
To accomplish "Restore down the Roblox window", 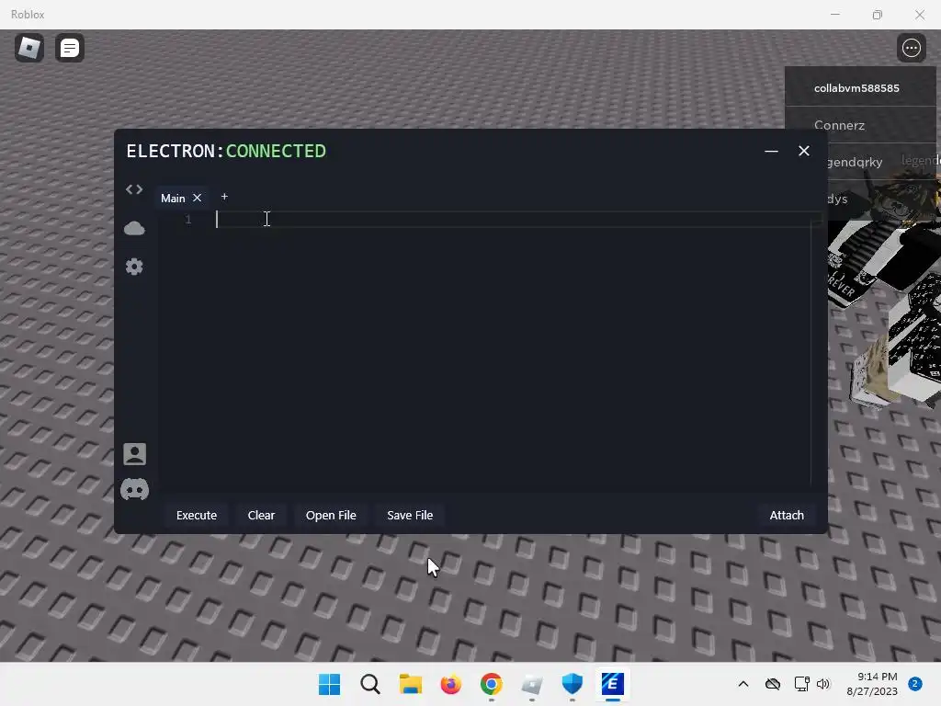I will click(x=878, y=15).
